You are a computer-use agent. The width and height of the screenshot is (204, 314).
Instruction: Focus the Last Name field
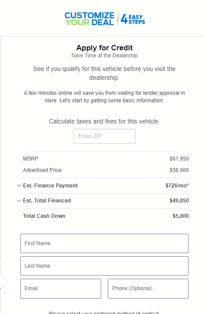(104, 266)
